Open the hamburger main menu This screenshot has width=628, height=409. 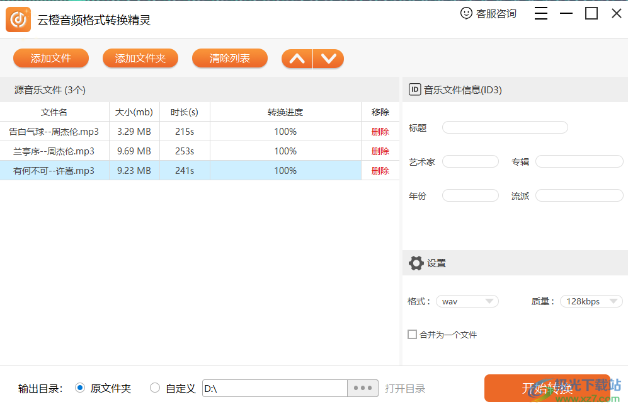pos(540,13)
